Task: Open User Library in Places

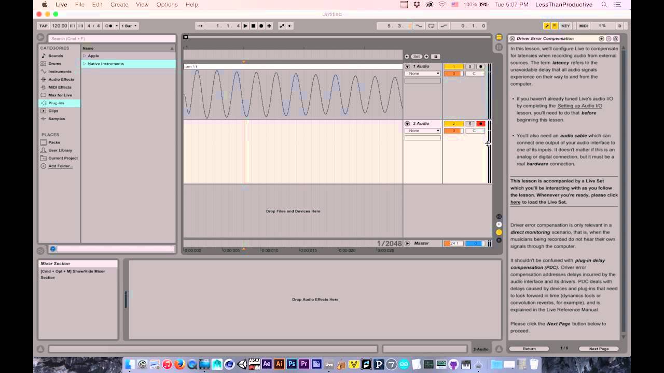Action: (x=60, y=150)
